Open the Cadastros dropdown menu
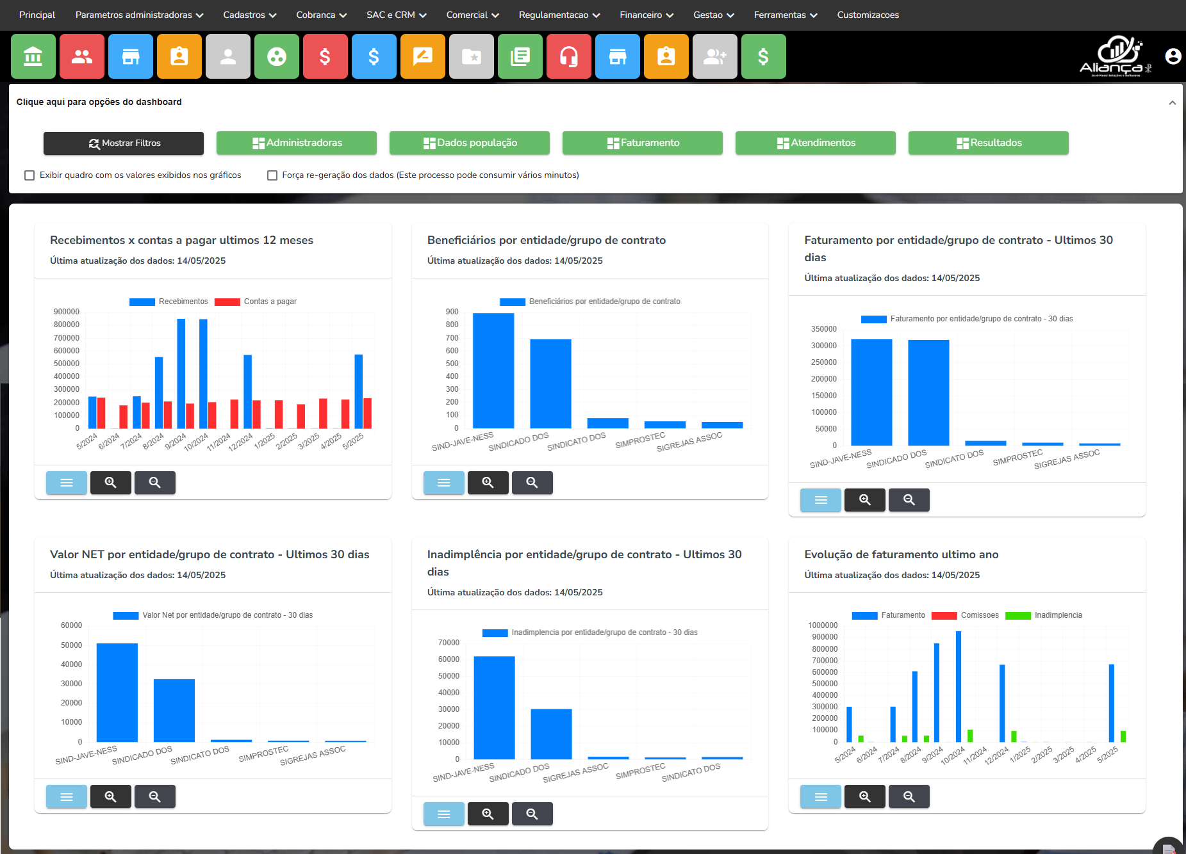 (x=249, y=15)
